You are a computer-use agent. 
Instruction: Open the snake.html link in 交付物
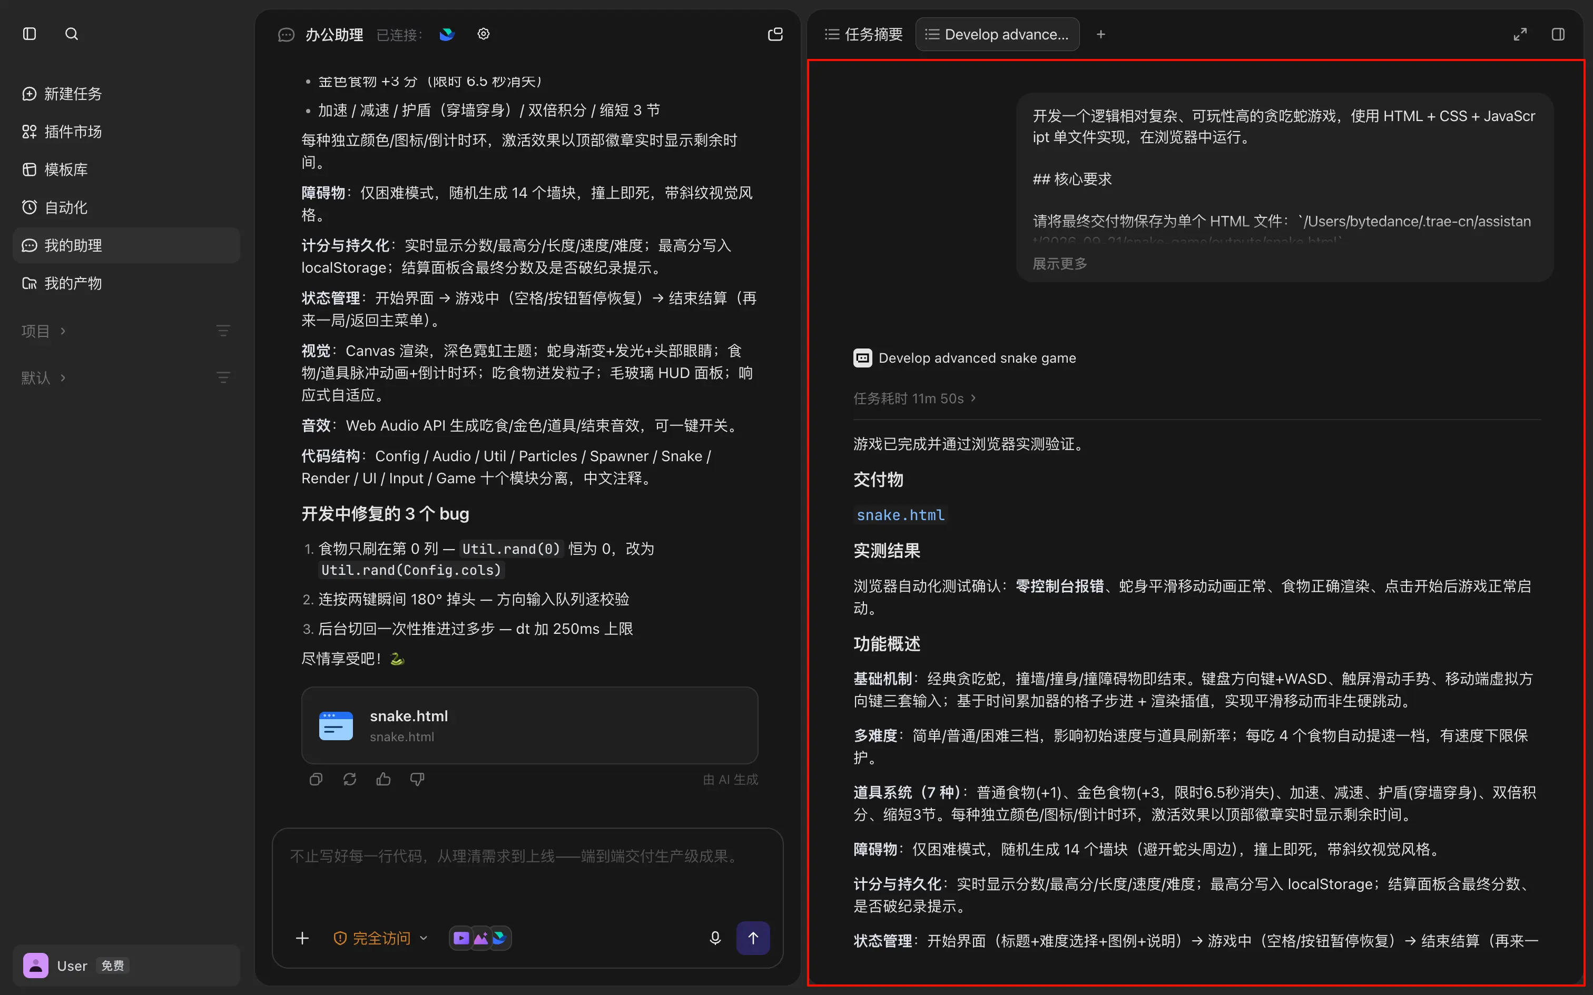click(900, 515)
